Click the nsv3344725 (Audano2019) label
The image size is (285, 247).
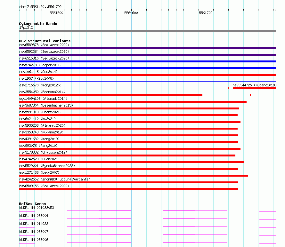[255, 85]
